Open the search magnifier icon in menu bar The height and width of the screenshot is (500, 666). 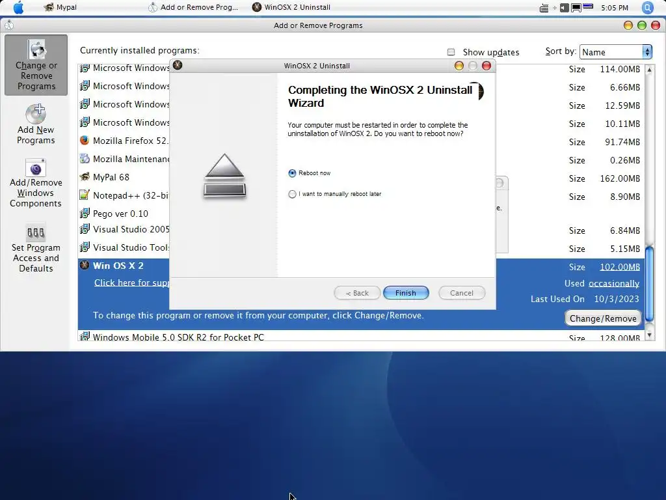647,7
